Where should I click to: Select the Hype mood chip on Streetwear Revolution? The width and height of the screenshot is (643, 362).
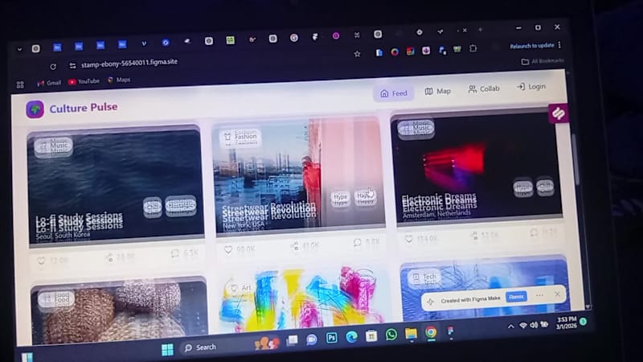point(340,198)
